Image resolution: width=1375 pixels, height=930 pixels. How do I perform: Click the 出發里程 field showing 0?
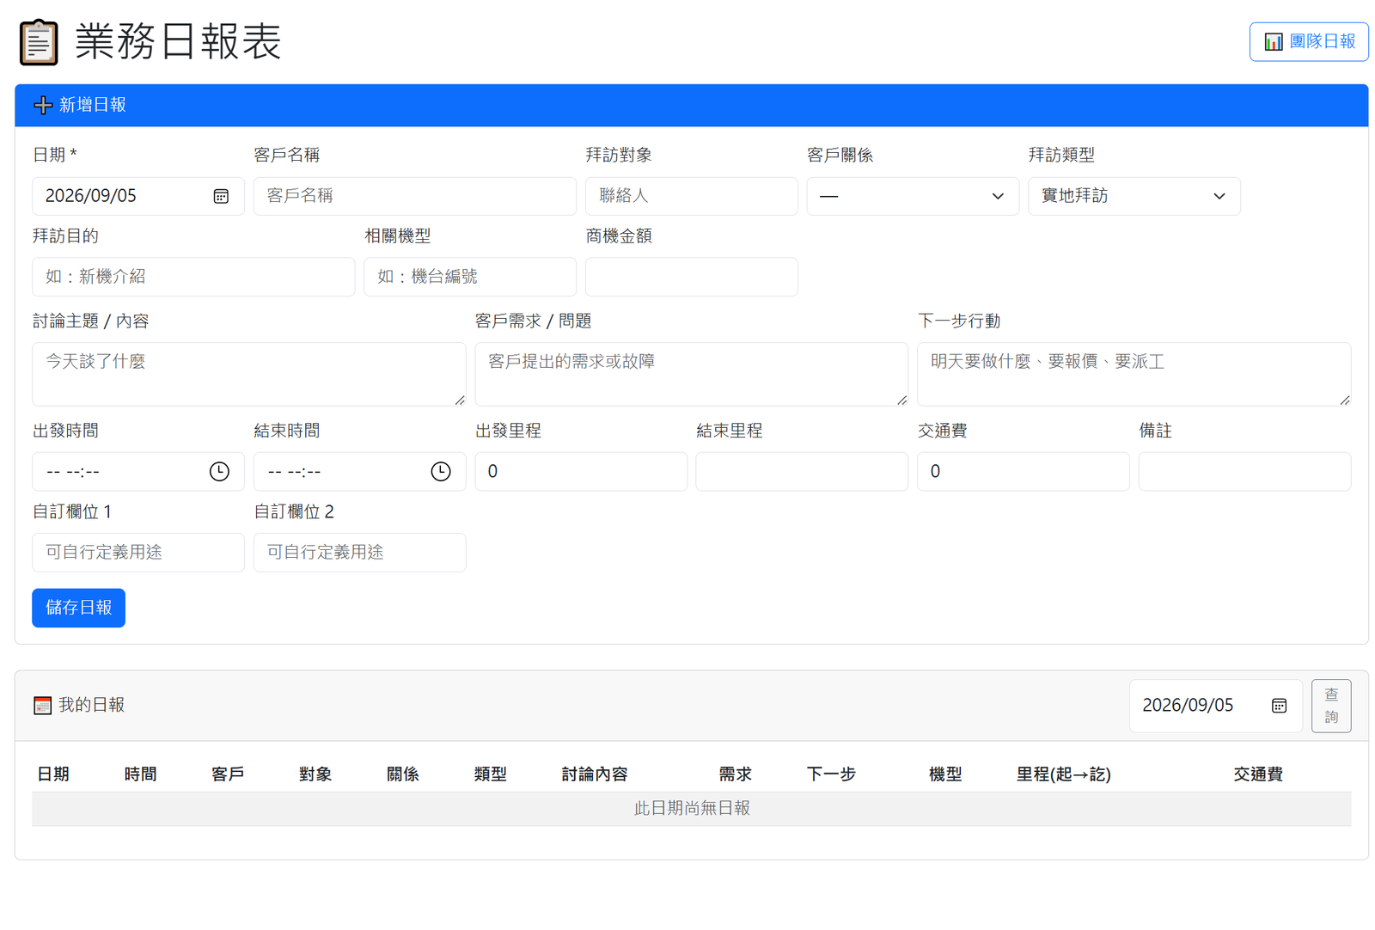point(581,472)
